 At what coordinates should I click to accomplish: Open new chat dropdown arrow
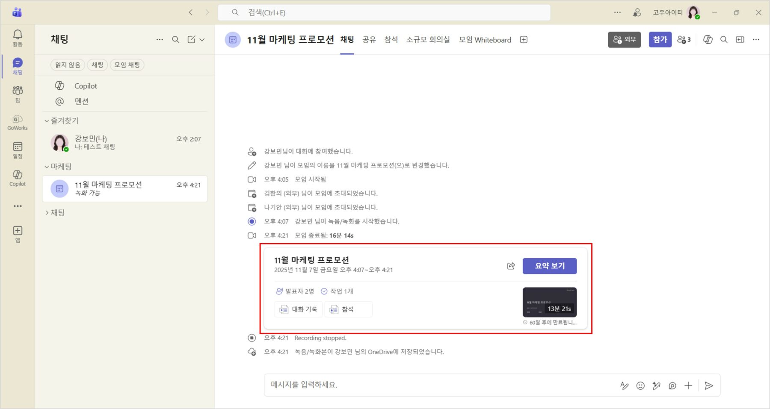[202, 40]
